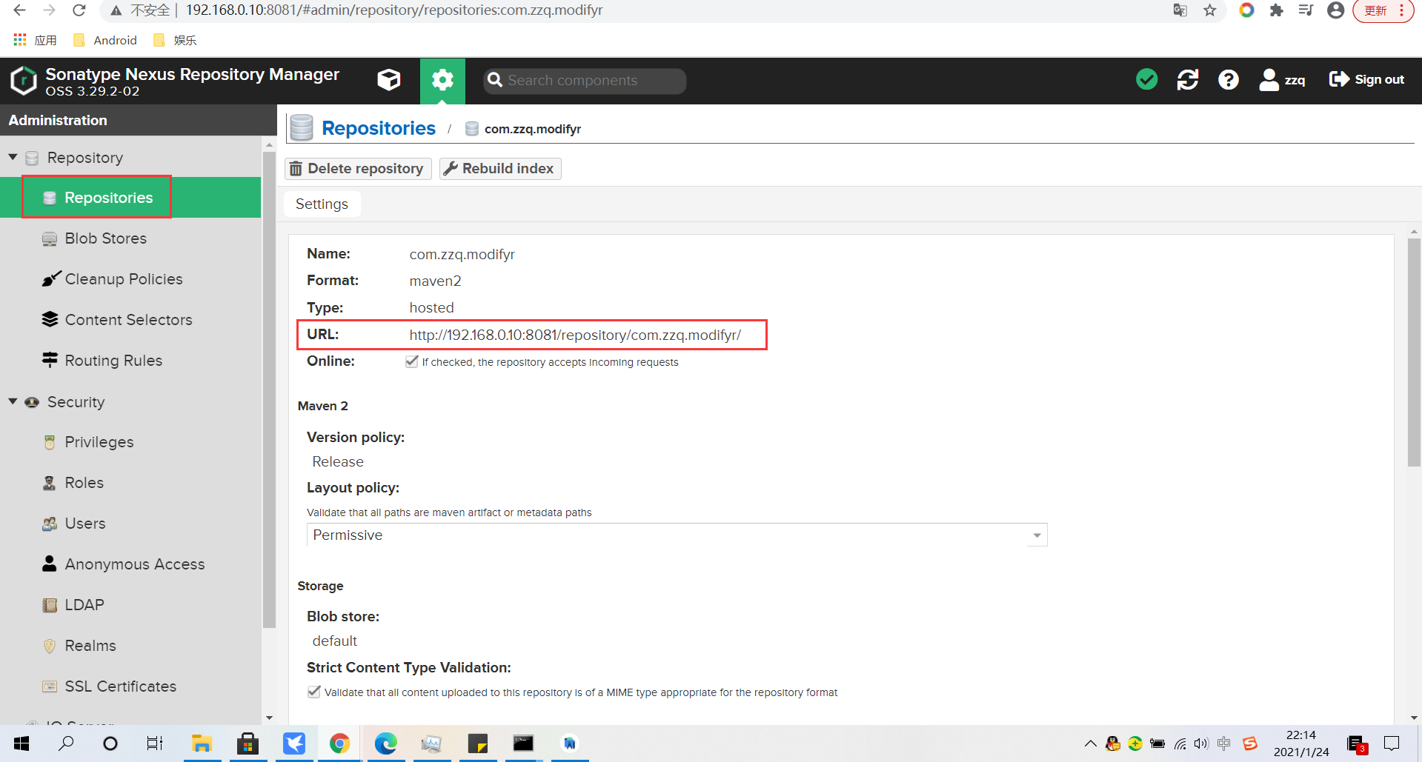The height and width of the screenshot is (762, 1422).
Task: Click the SSL Certificates icon
Action: coord(50,686)
